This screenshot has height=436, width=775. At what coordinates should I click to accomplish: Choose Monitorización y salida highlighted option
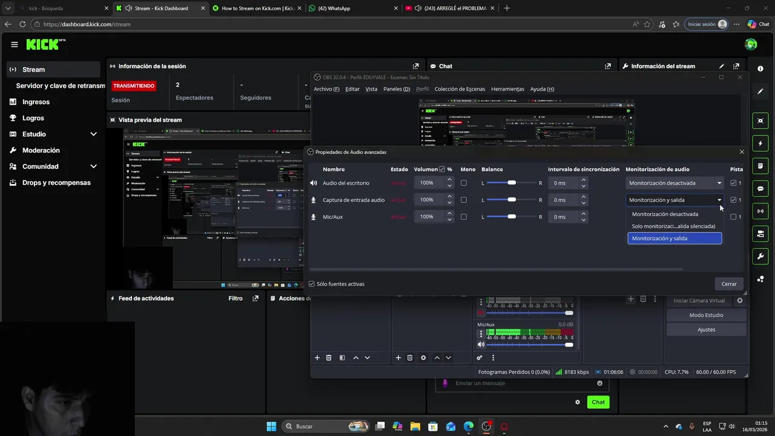tap(674, 238)
